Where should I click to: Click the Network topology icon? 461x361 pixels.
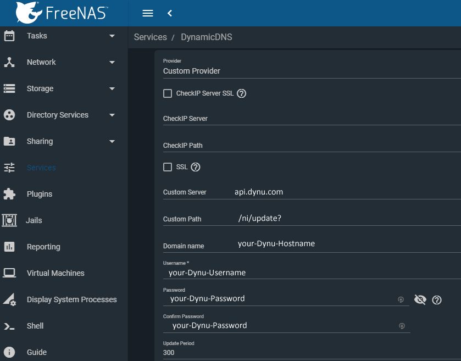coord(9,62)
